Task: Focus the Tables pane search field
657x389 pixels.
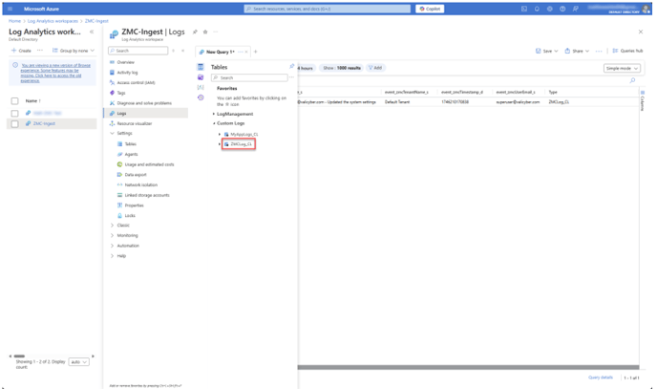Action: click(249, 77)
